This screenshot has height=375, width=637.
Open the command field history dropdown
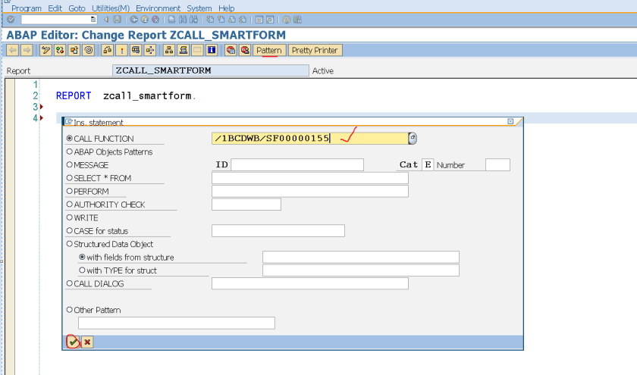[93, 19]
